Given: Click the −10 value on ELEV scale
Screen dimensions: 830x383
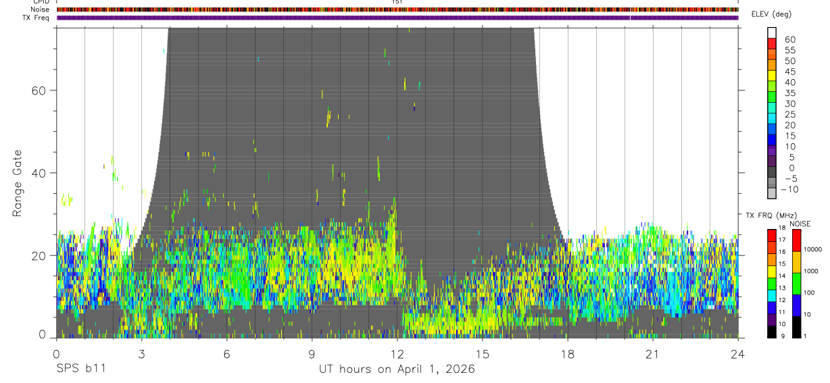Looking at the screenshot, I should (789, 189).
